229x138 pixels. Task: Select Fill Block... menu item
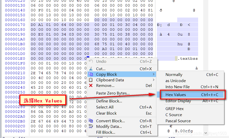coord(122,132)
